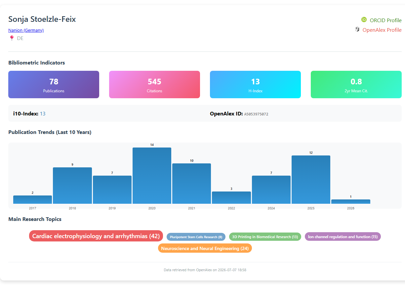Viewport: 405px width, 299px height.
Task: Click the Bibliometric Indicators heading
Action: pos(37,63)
